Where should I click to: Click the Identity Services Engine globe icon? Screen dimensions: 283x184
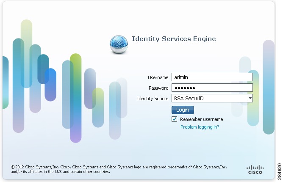pos(119,44)
